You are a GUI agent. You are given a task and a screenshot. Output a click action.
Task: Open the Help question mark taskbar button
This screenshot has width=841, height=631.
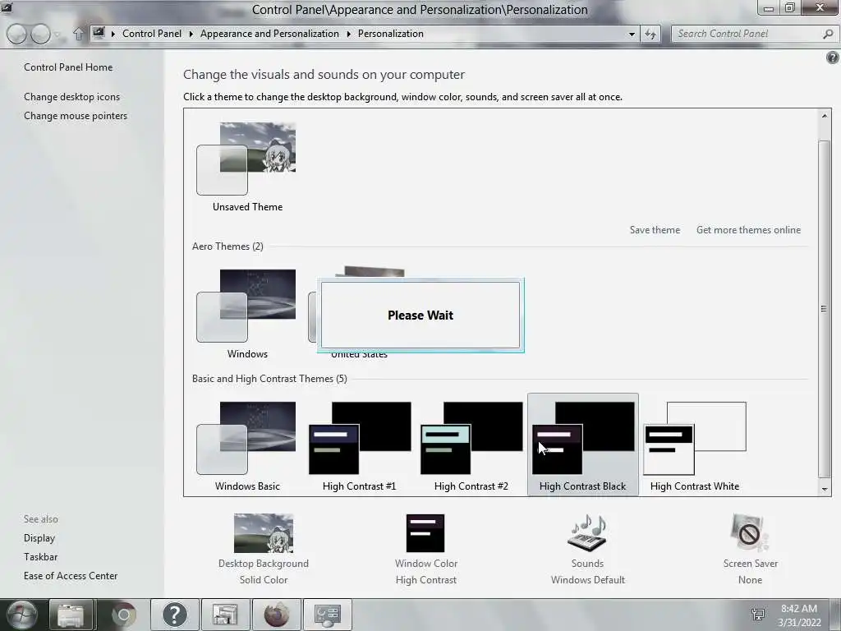174,615
